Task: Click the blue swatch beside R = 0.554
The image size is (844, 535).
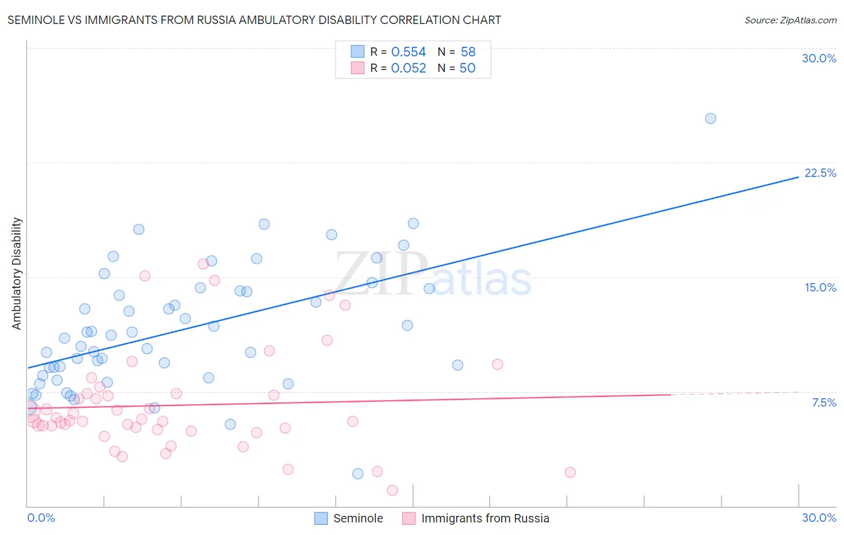Action: tap(358, 52)
